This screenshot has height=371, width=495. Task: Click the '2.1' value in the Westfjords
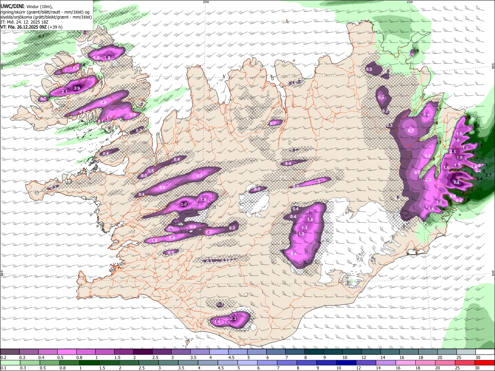[65, 92]
